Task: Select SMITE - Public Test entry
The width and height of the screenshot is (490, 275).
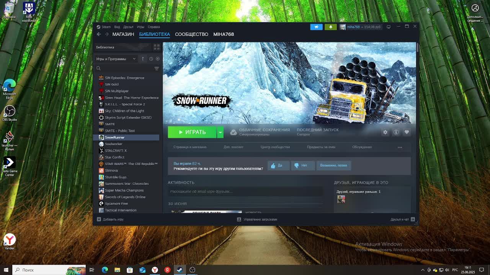Action: (x=127, y=131)
